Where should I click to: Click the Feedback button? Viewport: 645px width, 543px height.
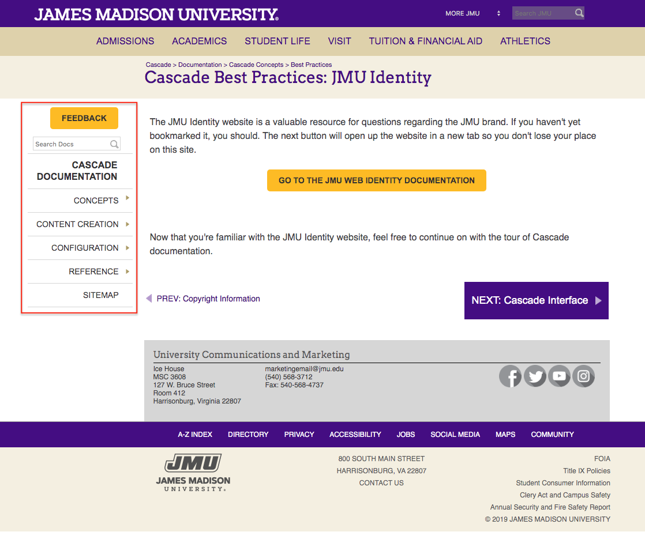tap(84, 118)
